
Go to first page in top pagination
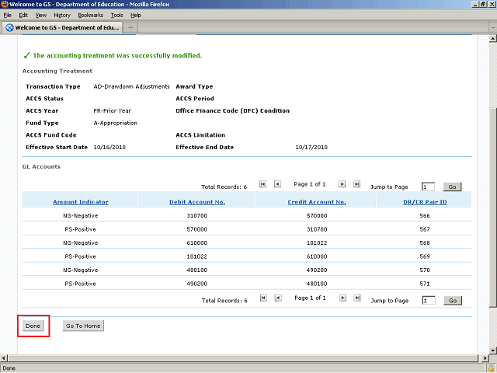point(263,184)
